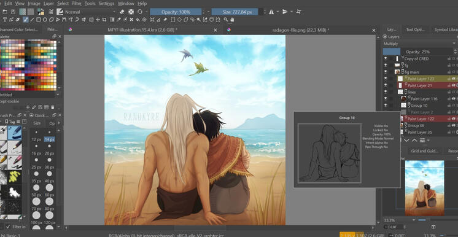Screen dimensions: 458x237
Task: Open the Edit menu
Action: click(x=8, y=4)
